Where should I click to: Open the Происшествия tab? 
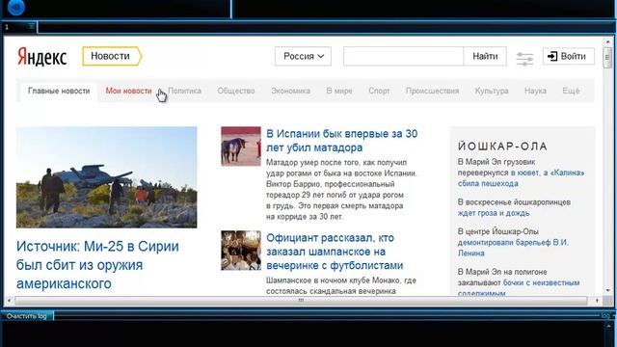pos(432,91)
